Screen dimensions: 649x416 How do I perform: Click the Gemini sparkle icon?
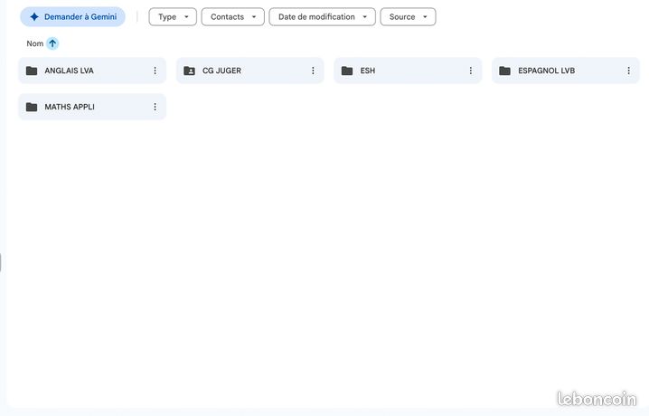pos(34,16)
